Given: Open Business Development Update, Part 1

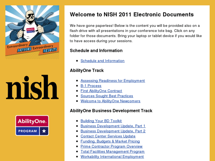Looking at the screenshot, I should (113, 126).
